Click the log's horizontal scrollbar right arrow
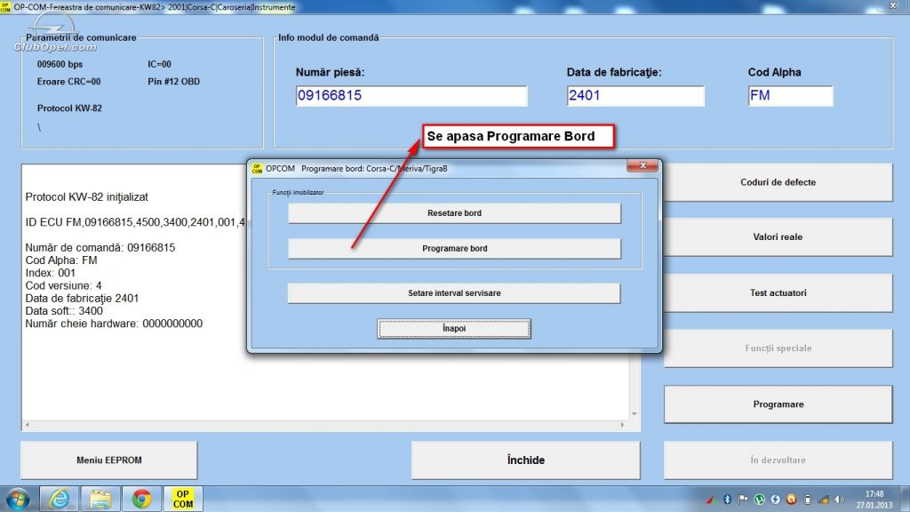This screenshot has width=910, height=512. click(622, 425)
